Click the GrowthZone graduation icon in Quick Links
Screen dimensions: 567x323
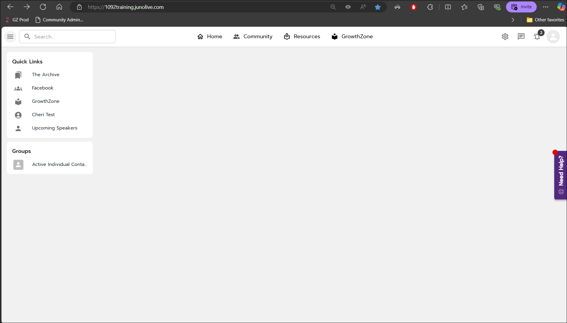pos(18,102)
